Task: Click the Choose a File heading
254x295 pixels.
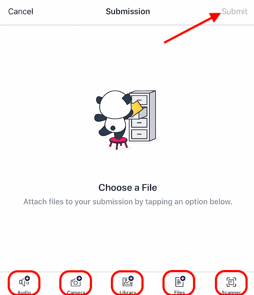Action: (x=128, y=188)
